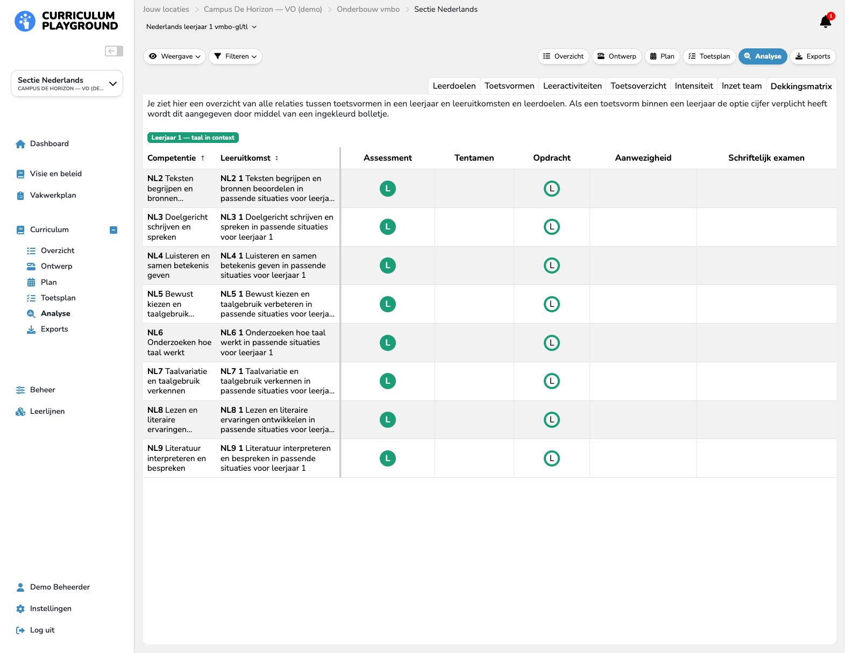The image size is (845, 653).
Task: Open the notifications bell icon
Action: click(826, 21)
